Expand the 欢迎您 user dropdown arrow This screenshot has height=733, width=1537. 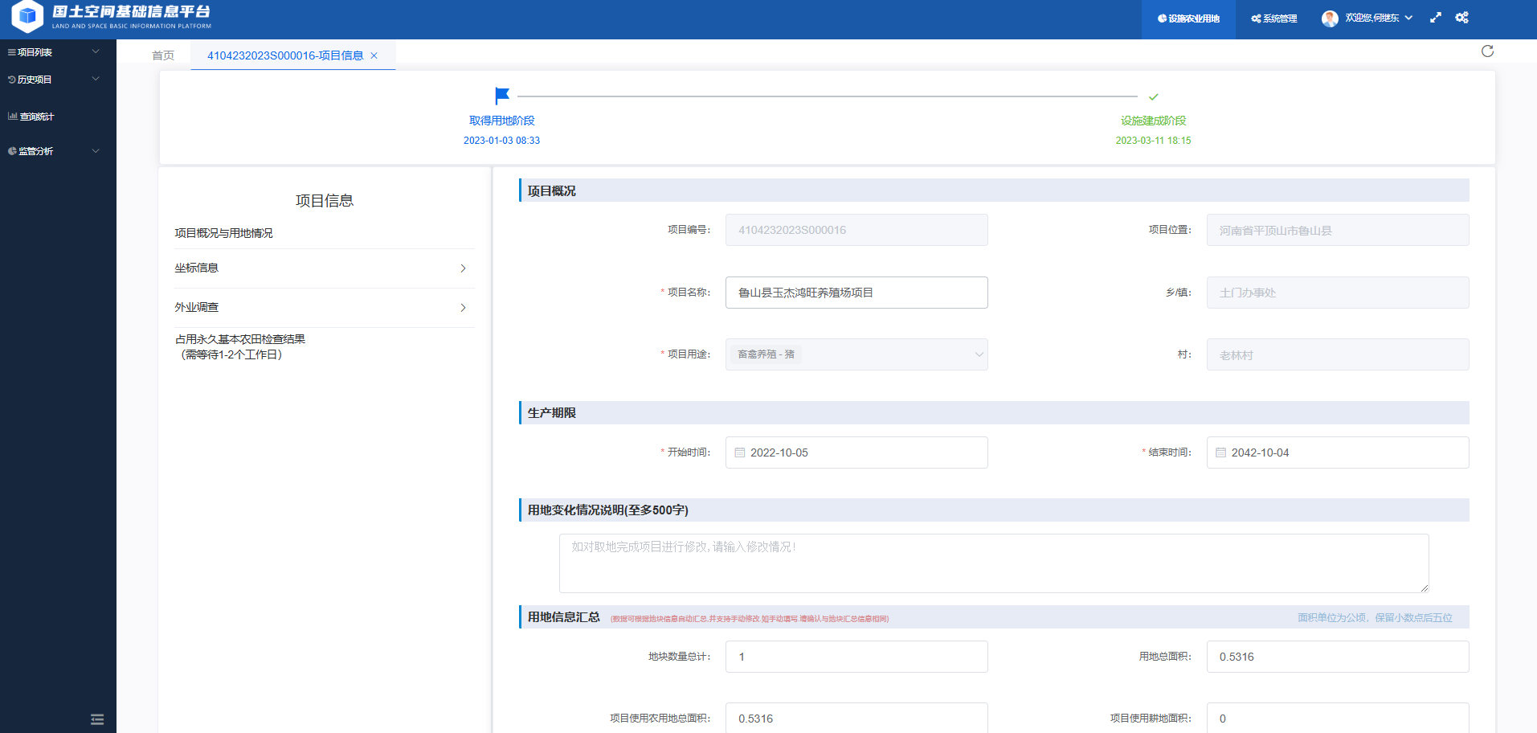(1408, 18)
